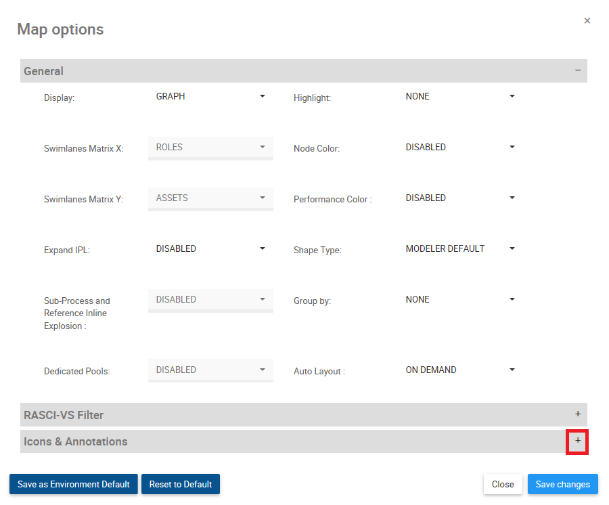The image size is (609, 505).
Task: Open the Group by dropdown
Action: (x=460, y=300)
